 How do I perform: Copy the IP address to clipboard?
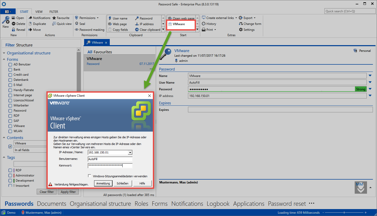click(x=144, y=24)
